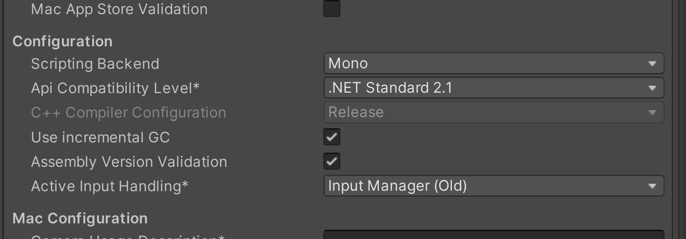The width and height of the screenshot is (686, 239).
Task: Toggle the Mac App Store Validation checkbox
Action: (x=332, y=9)
